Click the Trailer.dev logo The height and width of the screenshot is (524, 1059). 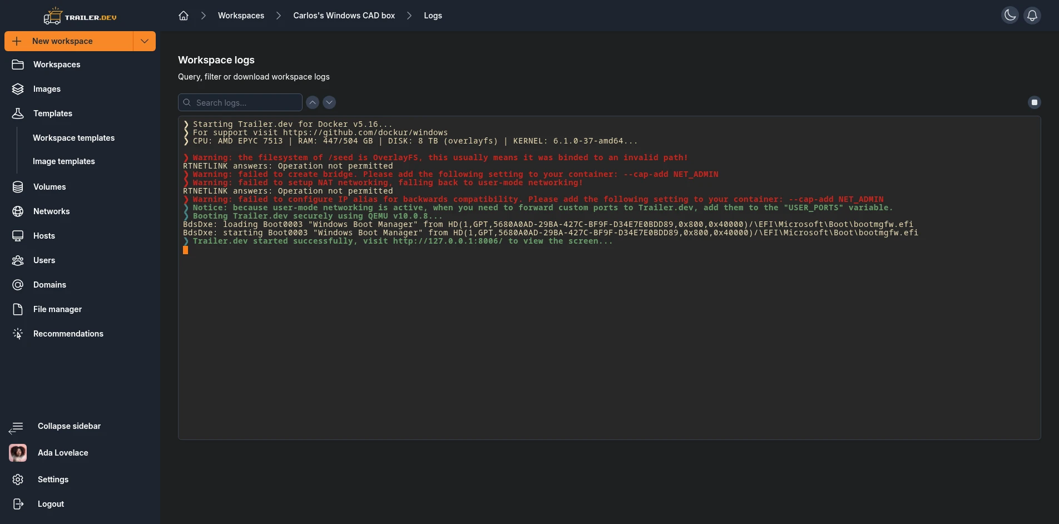[80, 16]
